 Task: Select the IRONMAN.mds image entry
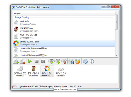pyautogui.click(x=64, y=29)
